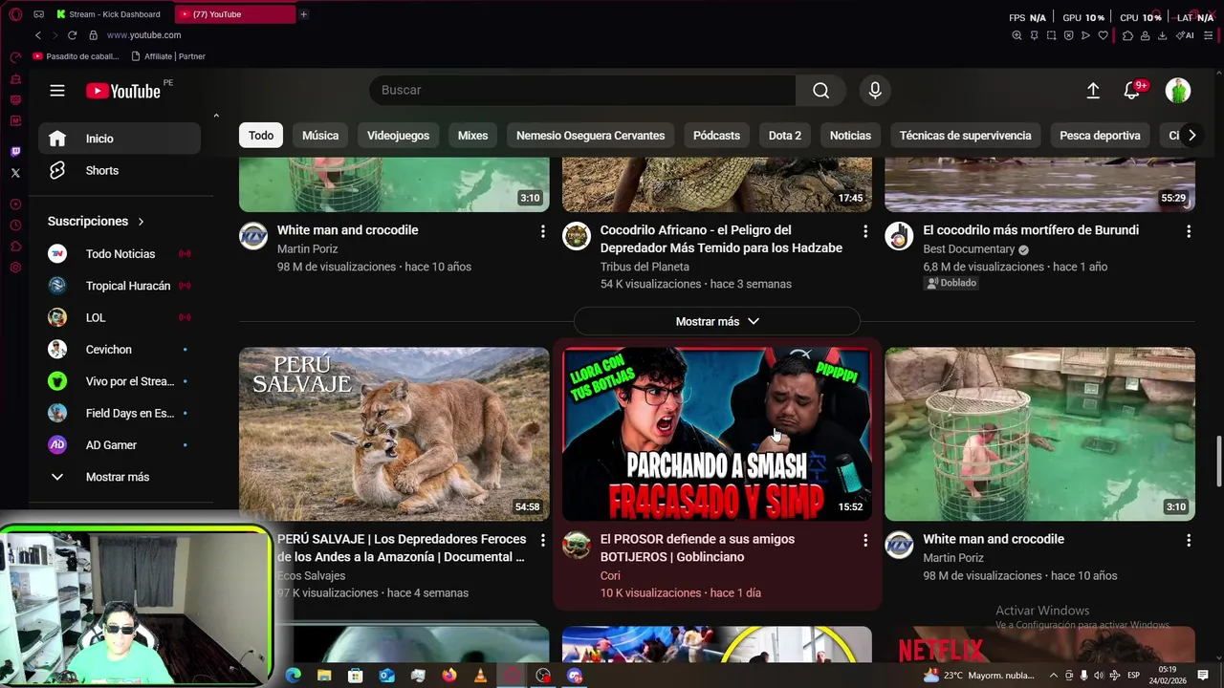Open Shorts in the sidebar

click(x=120, y=171)
